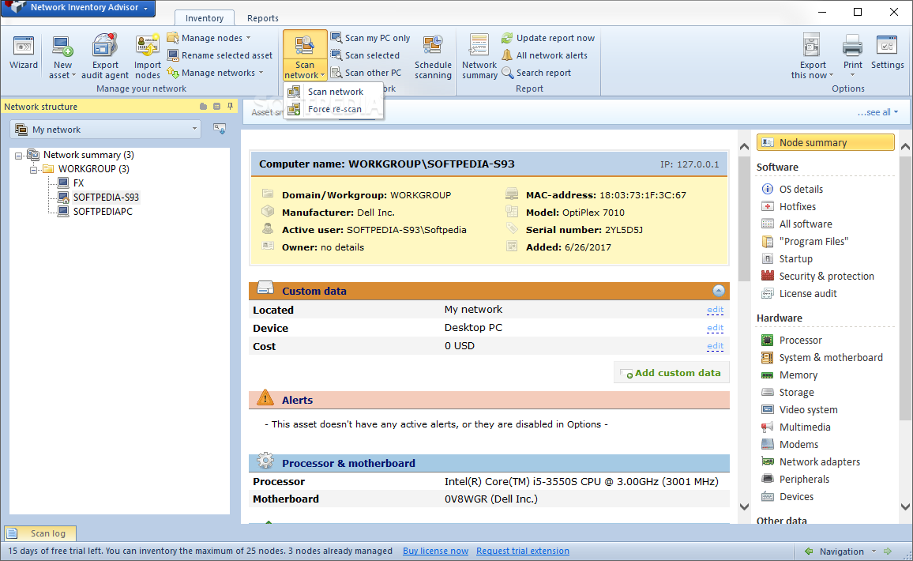This screenshot has width=913, height=561.
Task: Click Request trial extension link
Action: pyautogui.click(x=523, y=551)
